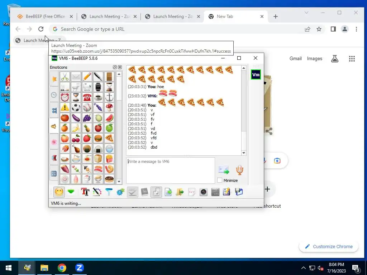Click in the Write a message field
This screenshot has width=367, height=275.
click(171, 170)
